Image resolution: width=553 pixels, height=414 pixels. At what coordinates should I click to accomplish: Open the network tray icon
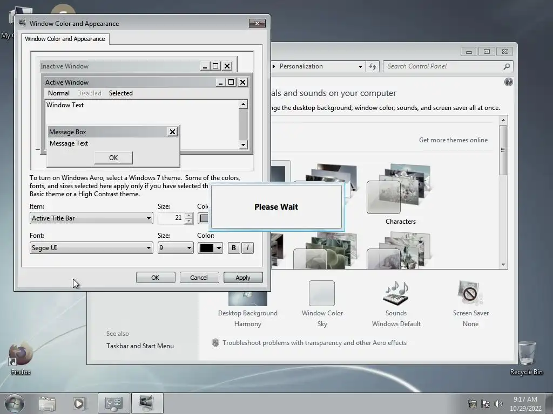472,404
